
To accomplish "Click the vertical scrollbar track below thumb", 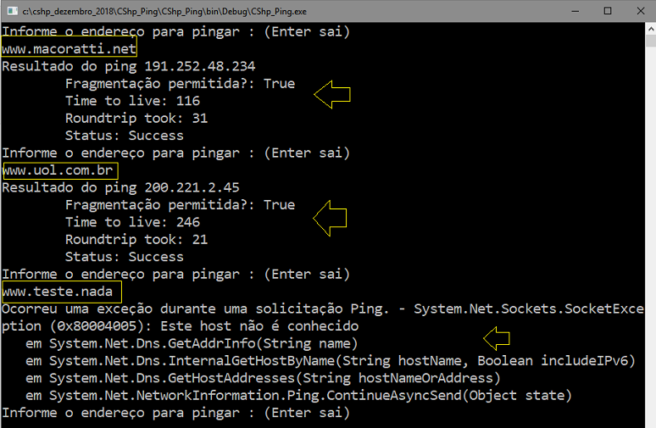I will (651, 234).
